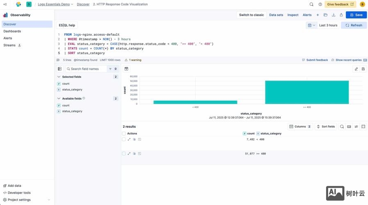Select the checkbox for the < 400 row
368x205 pixels.
point(124,139)
